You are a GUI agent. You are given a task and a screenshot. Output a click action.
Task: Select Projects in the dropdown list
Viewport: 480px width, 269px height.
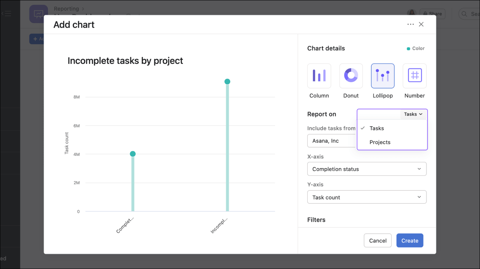[380, 142]
